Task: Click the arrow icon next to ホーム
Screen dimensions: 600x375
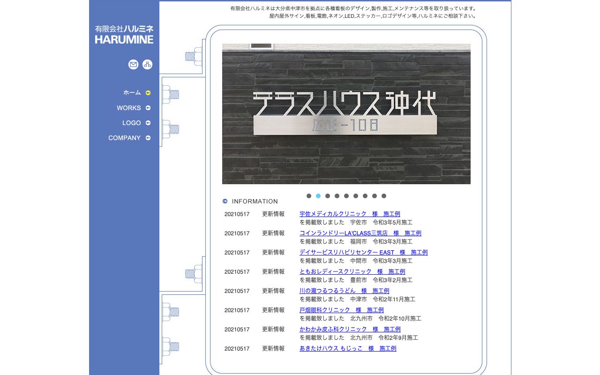Action: [x=148, y=93]
